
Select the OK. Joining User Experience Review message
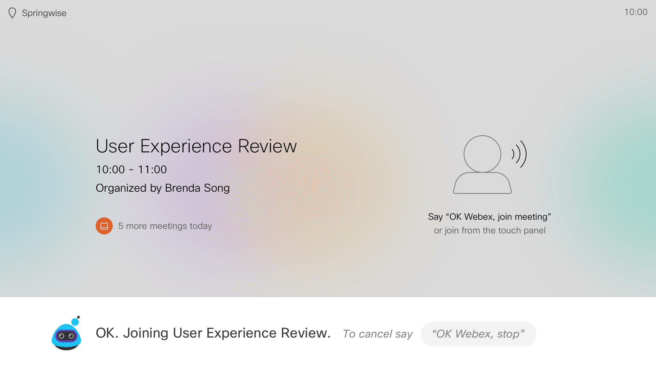(213, 333)
